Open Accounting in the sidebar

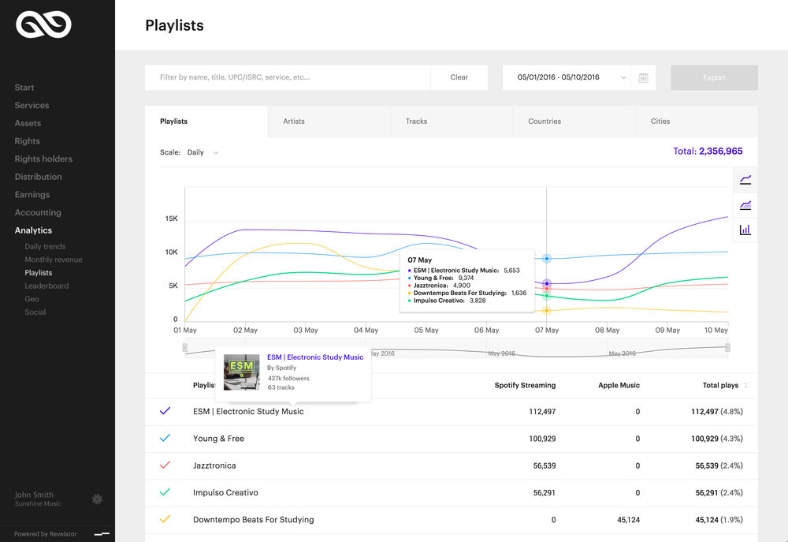[38, 212]
